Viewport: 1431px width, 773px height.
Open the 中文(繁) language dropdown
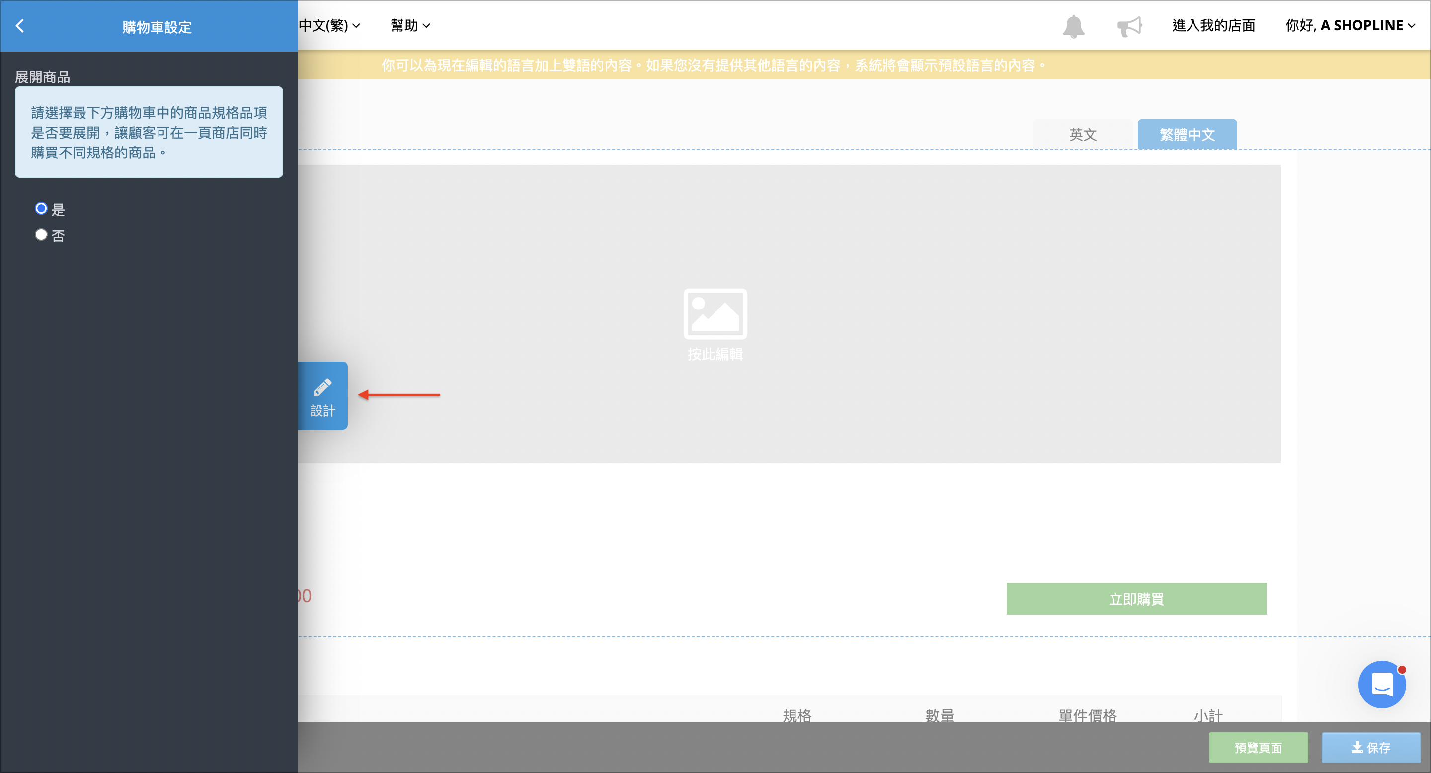click(329, 25)
